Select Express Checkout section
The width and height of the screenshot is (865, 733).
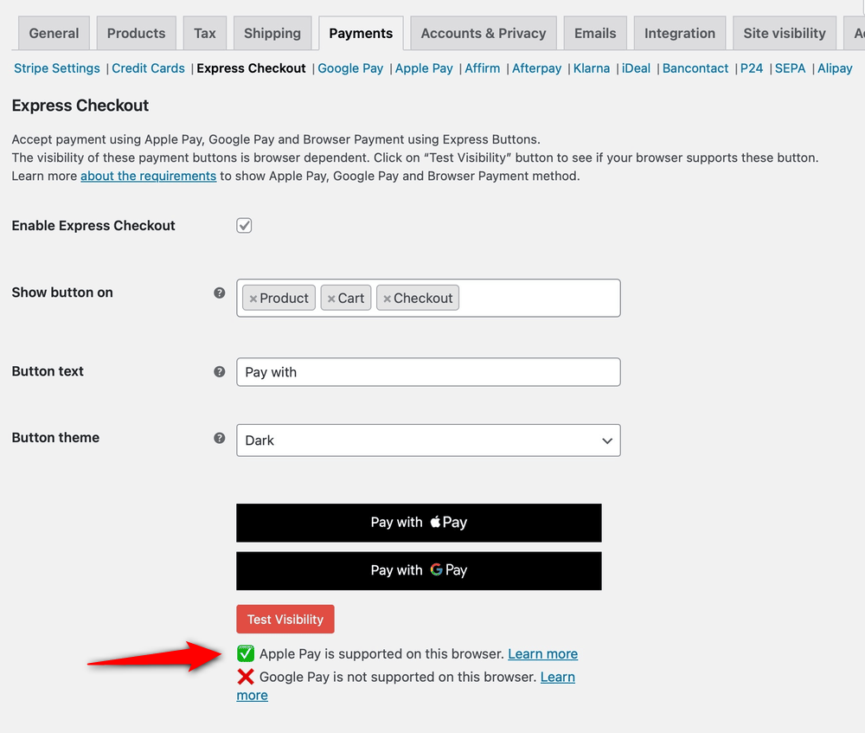[x=251, y=68]
